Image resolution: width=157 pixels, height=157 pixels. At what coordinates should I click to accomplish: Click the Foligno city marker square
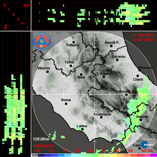coord(73,42)
